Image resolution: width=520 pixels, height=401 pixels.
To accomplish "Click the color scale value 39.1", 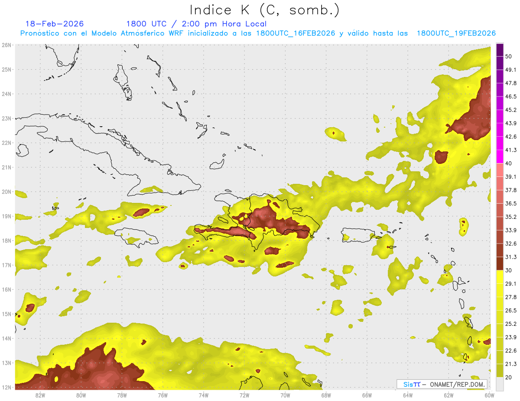I will click(510, 176).
